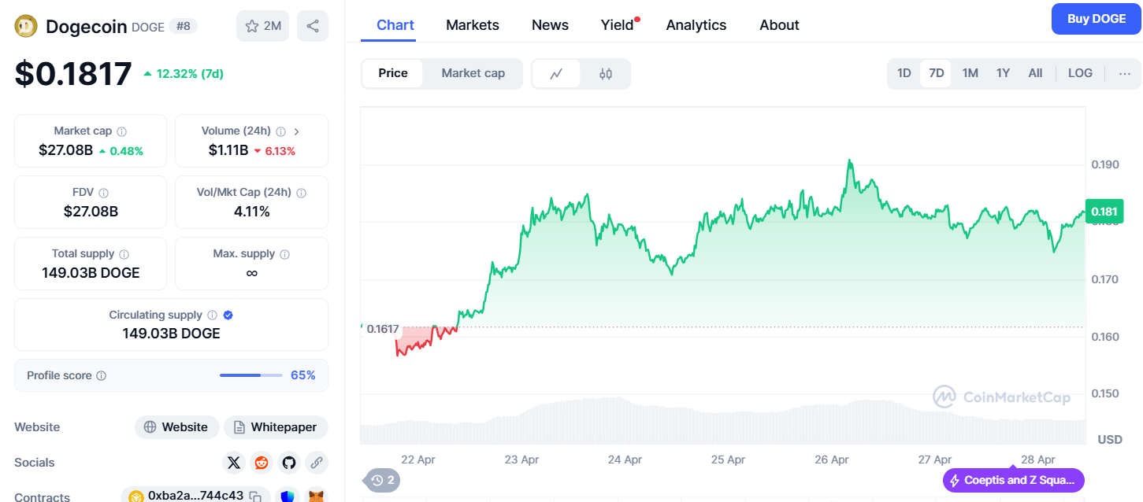
Task: View the Analytics tab
Action: (696, 25)
